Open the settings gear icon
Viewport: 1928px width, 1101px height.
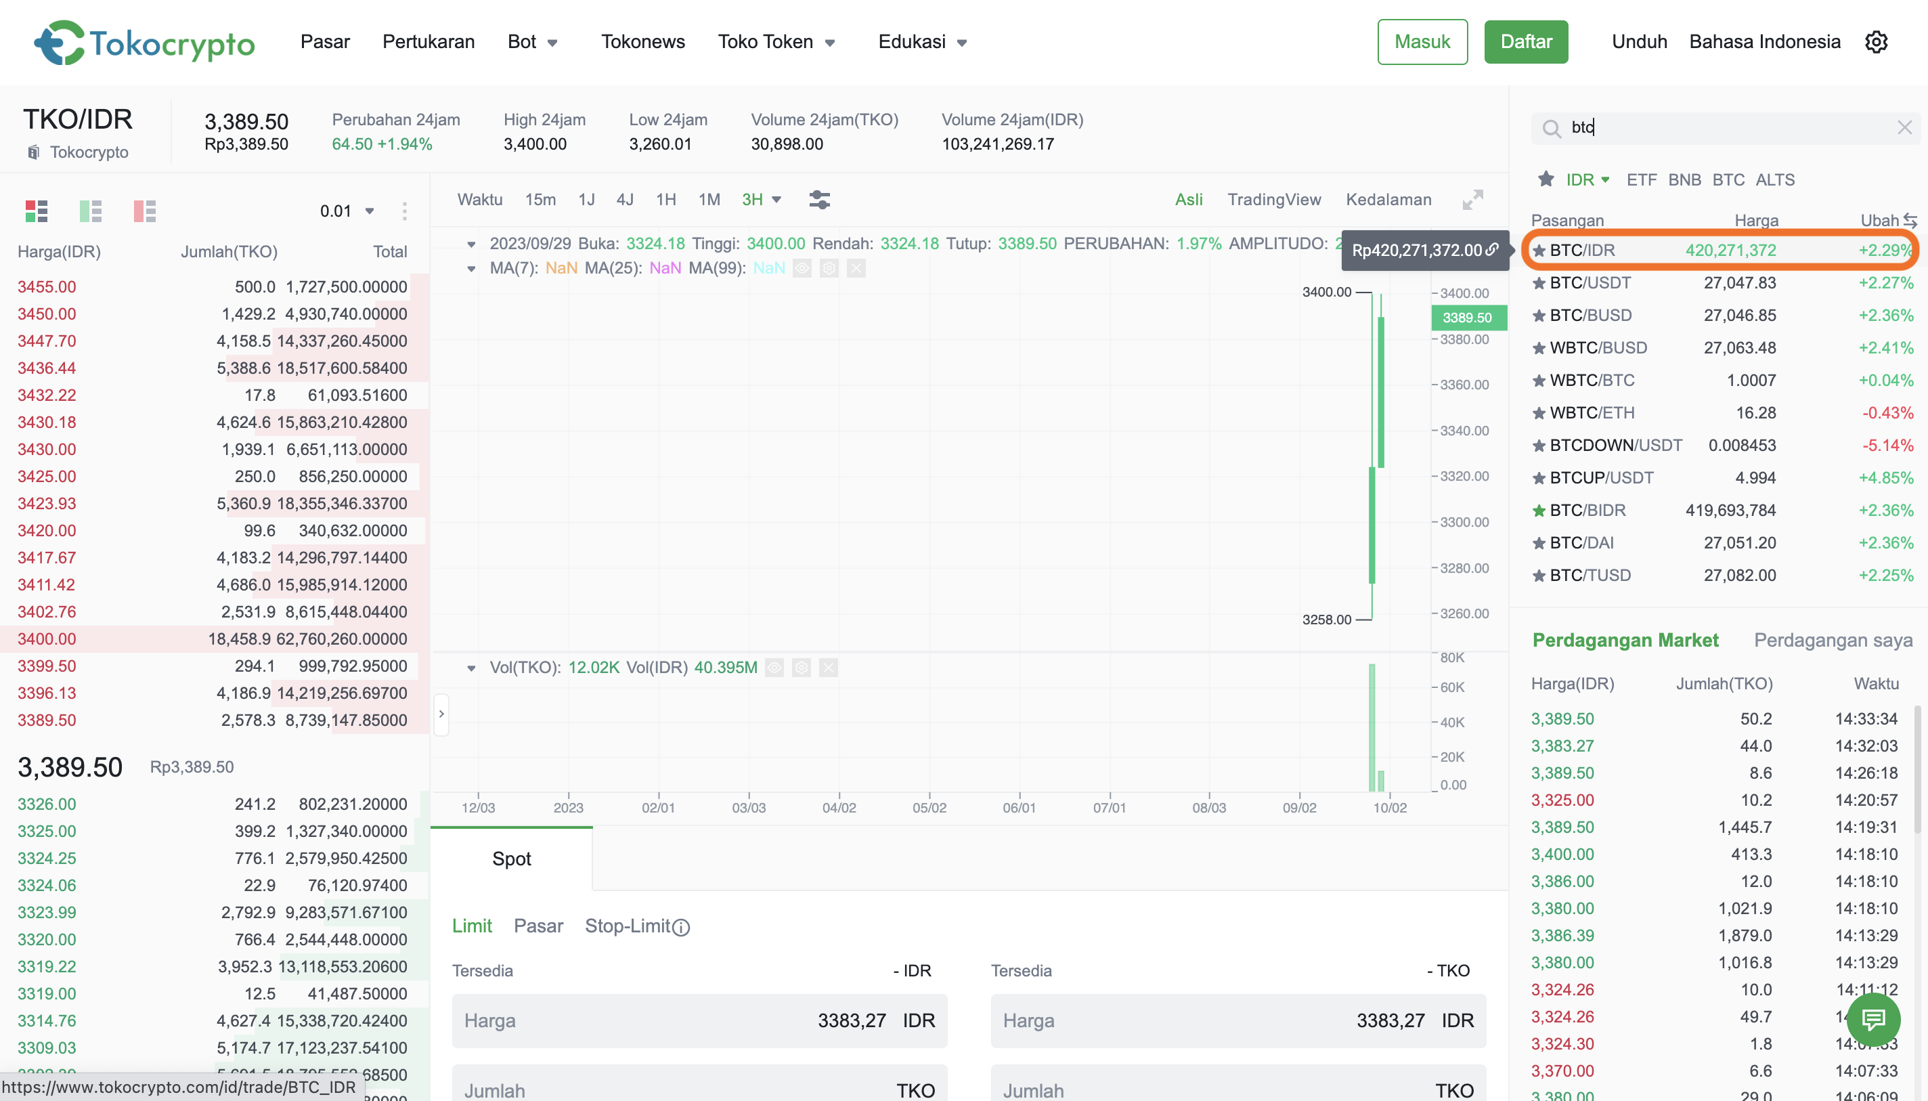click(1876, 43)
